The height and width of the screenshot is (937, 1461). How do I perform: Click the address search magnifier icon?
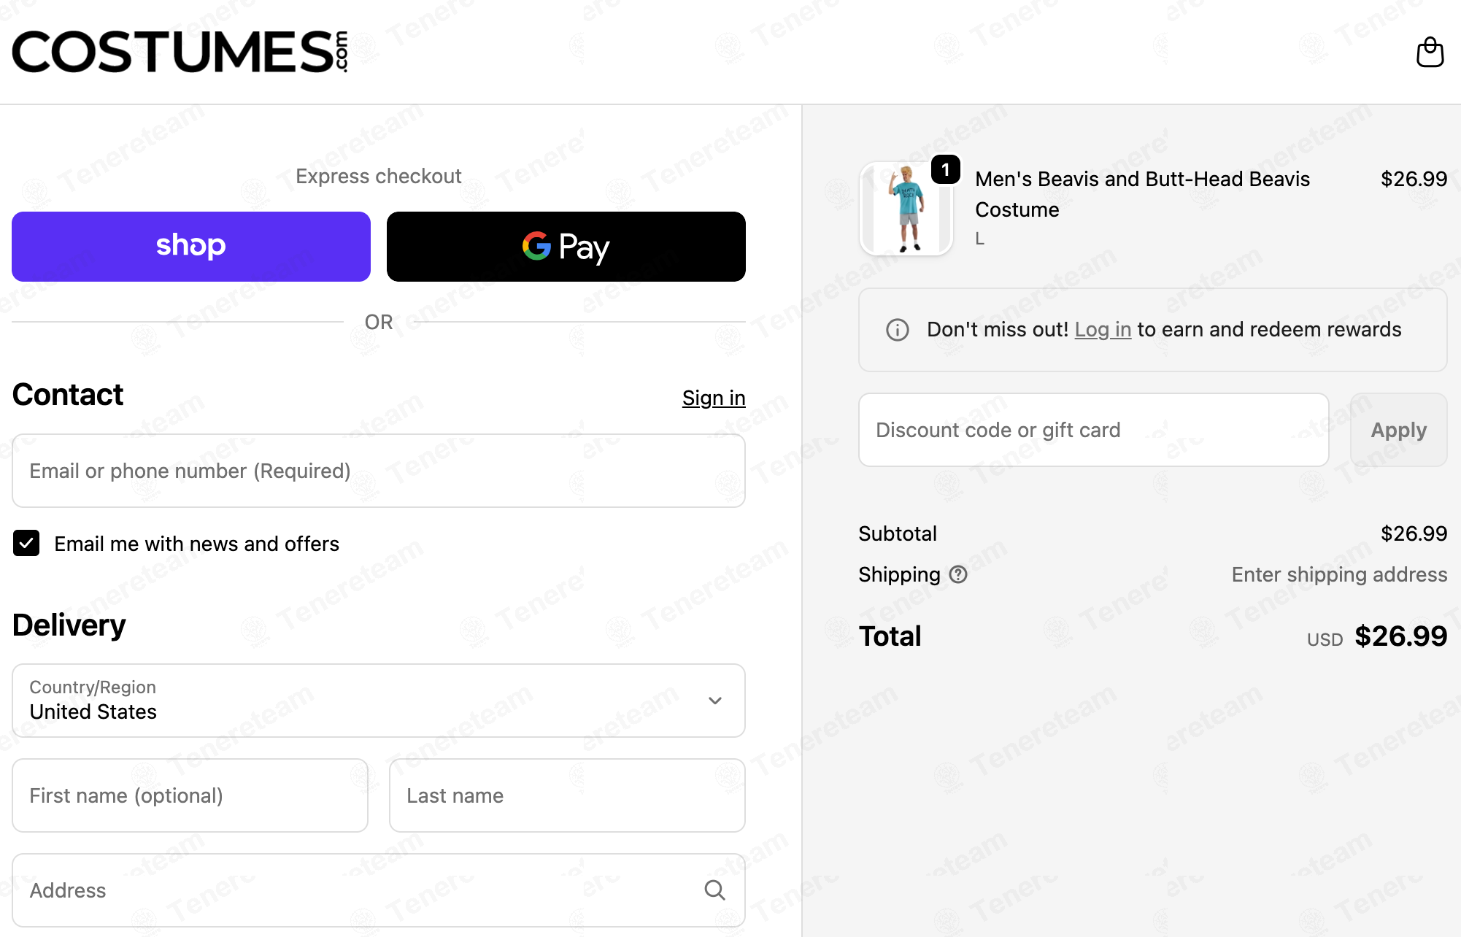[714, 890]
